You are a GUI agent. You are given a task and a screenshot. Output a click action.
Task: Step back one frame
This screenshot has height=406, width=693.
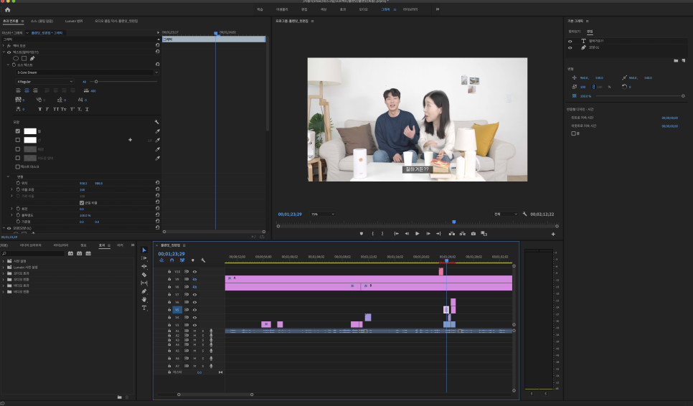coord(407,234)
